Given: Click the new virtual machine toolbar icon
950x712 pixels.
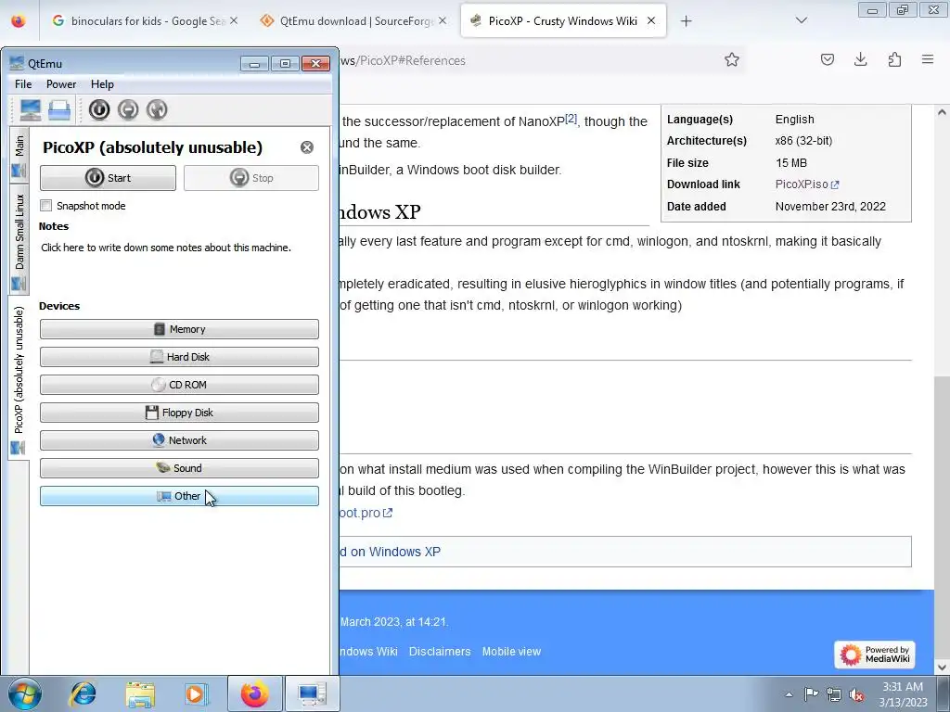Looking at the screenshot, I should [x=31, y=109].
